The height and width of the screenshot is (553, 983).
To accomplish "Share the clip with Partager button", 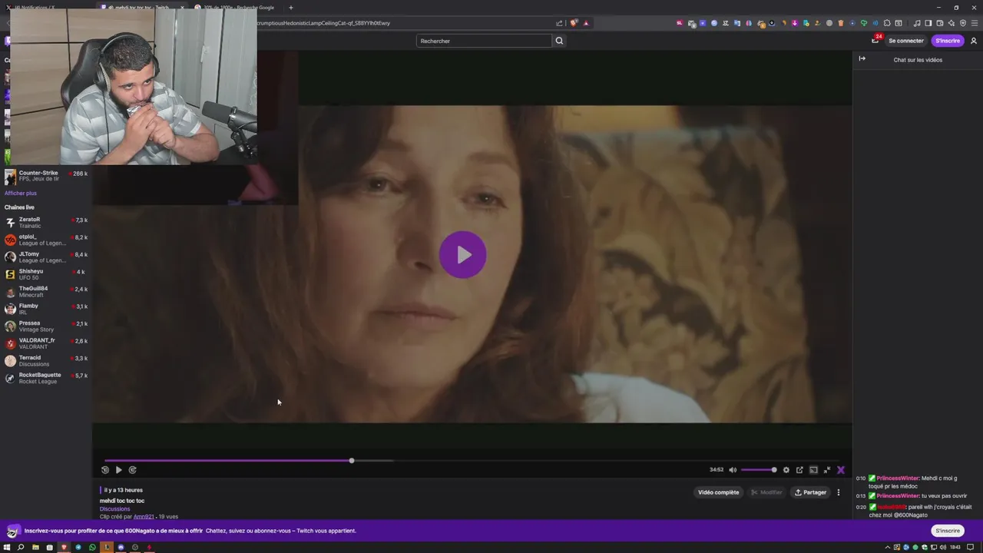I will coord(810,492).
